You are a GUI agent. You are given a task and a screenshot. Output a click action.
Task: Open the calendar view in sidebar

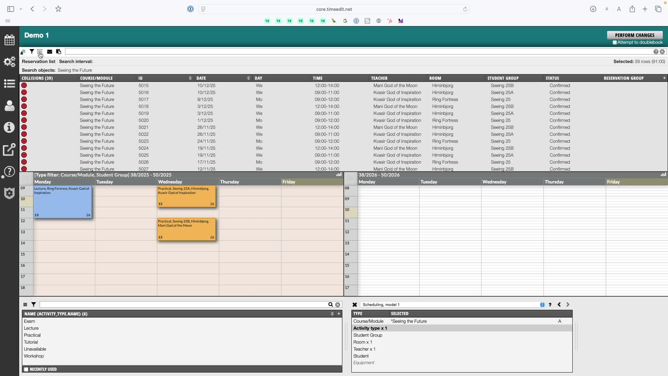pyautogui.click(x=9, y=40)
